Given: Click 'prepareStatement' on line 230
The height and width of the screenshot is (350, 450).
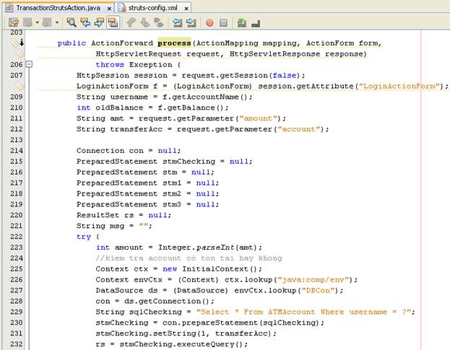Looking at the screenshot, I should 220,323.
